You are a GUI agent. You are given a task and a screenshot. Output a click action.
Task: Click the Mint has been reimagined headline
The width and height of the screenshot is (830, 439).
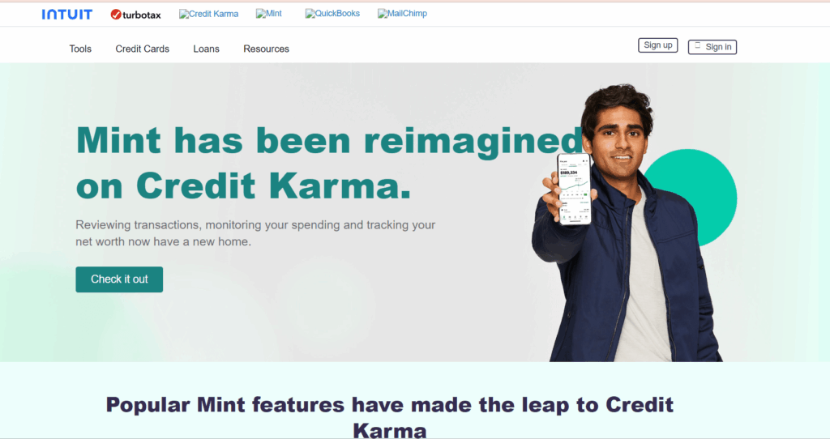329,163
